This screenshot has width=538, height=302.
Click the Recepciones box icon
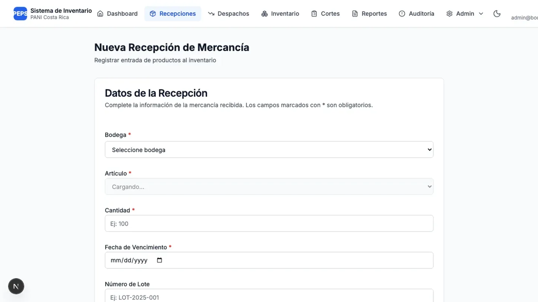152,13
